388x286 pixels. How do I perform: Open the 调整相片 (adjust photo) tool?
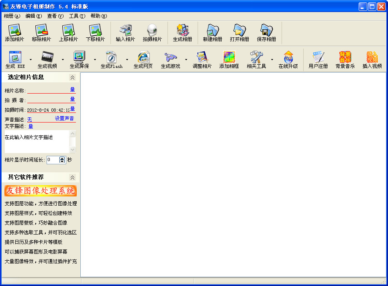(x=202, y=59)
